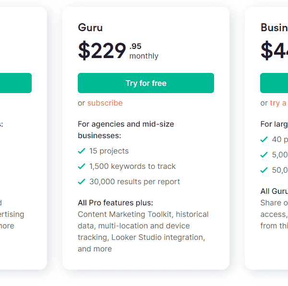
Task: Click the '30,000 results per report' text
Action: click(x=134, y=181)
